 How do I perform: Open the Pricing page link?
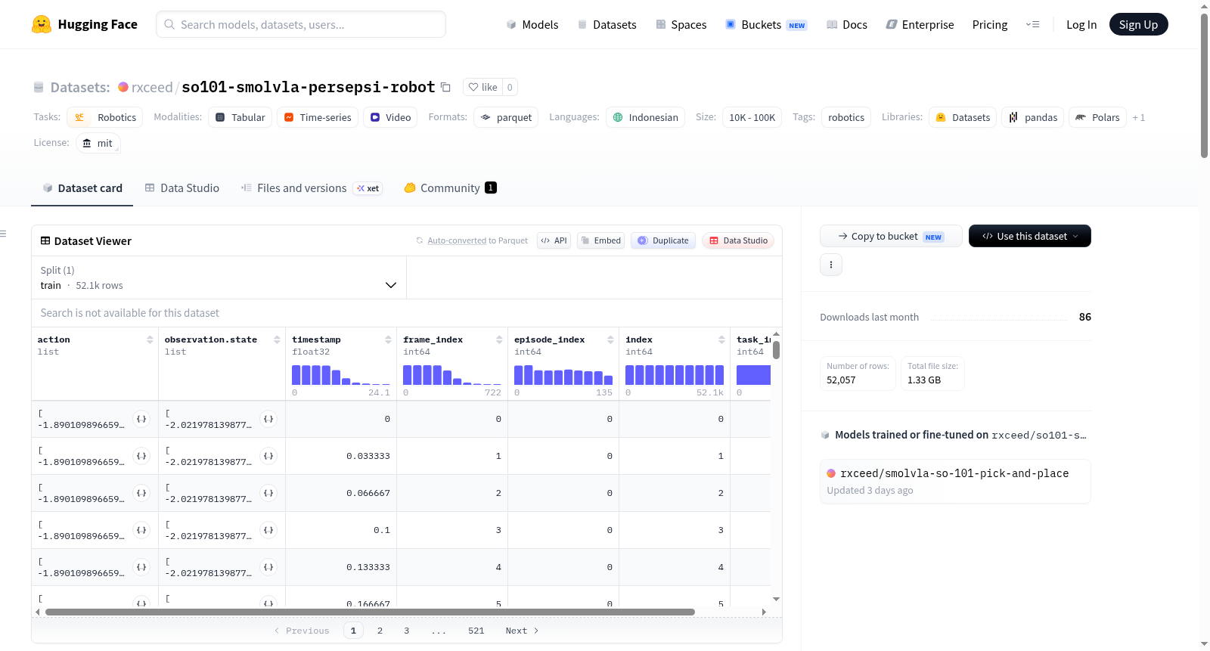point(990,25)
